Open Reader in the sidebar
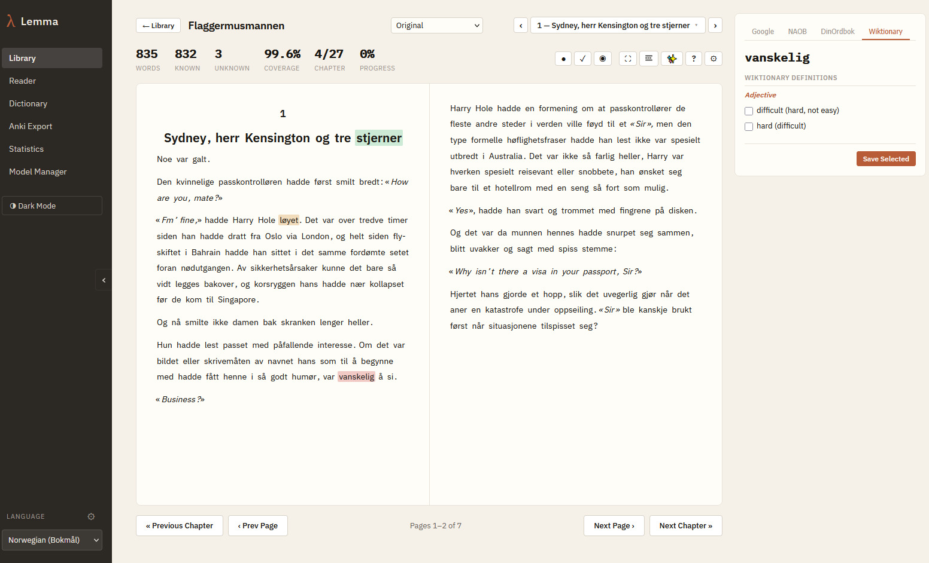Screen dimensions: 929x563 (52, 81)
